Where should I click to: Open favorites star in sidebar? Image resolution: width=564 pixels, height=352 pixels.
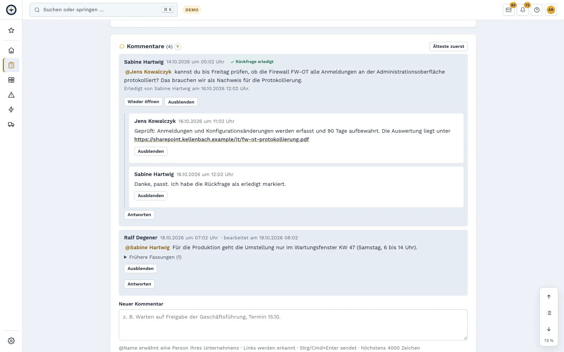(11, 30)
